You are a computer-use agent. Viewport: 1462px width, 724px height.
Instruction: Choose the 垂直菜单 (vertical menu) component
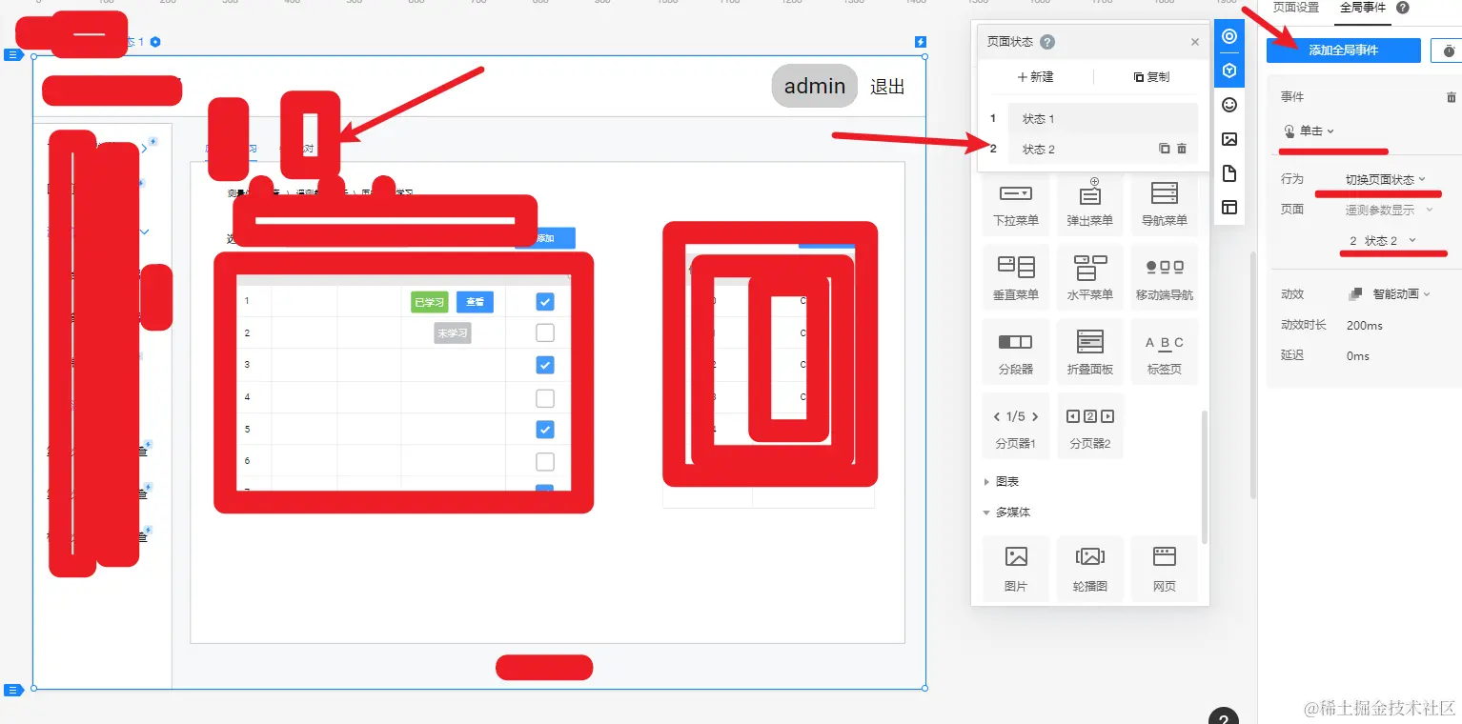pyautogui.click(x=1015, y=276)
